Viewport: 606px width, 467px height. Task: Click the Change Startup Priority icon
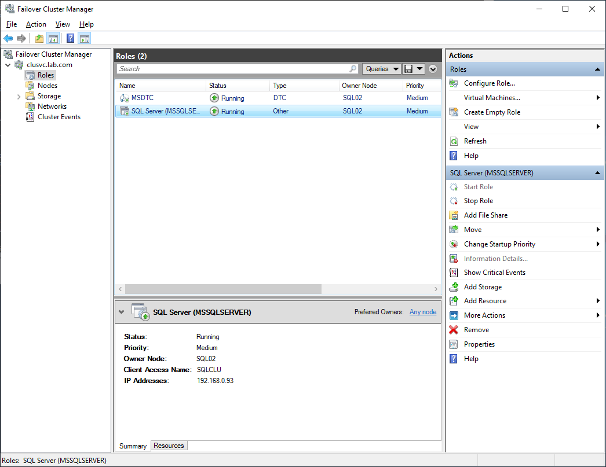(454, 244)
